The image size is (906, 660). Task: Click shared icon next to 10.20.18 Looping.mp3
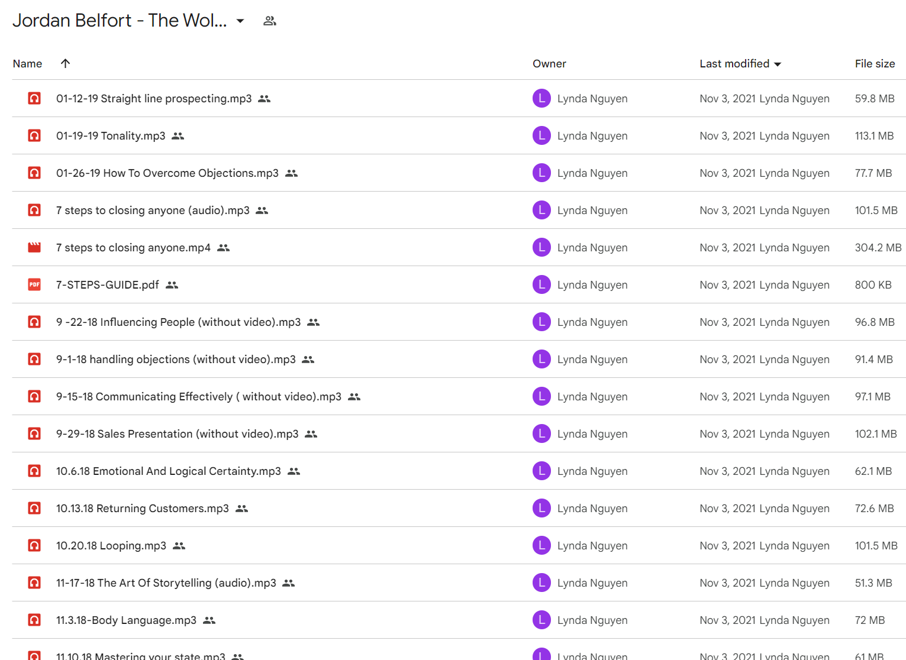pos(179,546)
